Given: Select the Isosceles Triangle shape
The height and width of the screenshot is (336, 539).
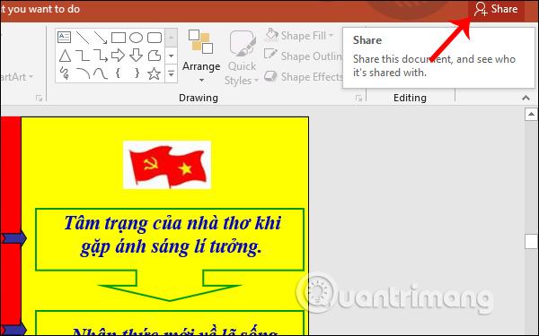Looking at the screenshot, I should tap(65, 56).
